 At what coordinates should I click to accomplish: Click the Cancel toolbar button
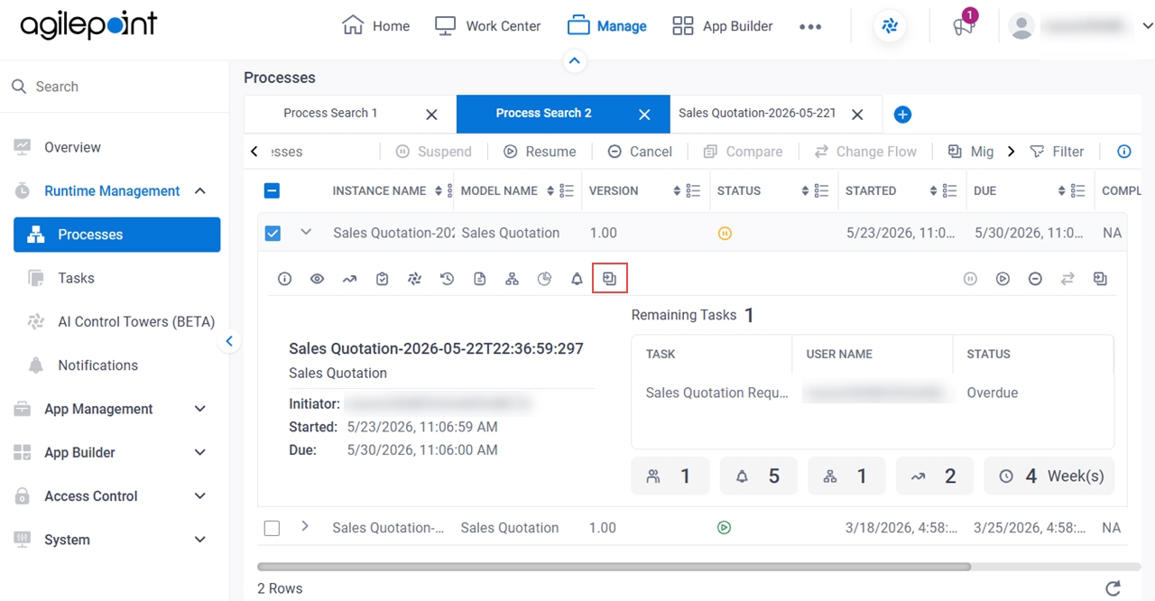click(640, 152)
